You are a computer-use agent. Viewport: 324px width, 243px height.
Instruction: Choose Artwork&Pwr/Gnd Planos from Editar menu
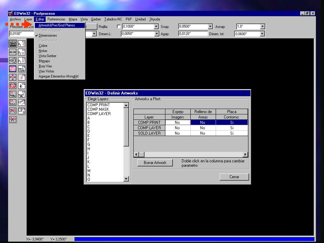(x=60, y=25)
